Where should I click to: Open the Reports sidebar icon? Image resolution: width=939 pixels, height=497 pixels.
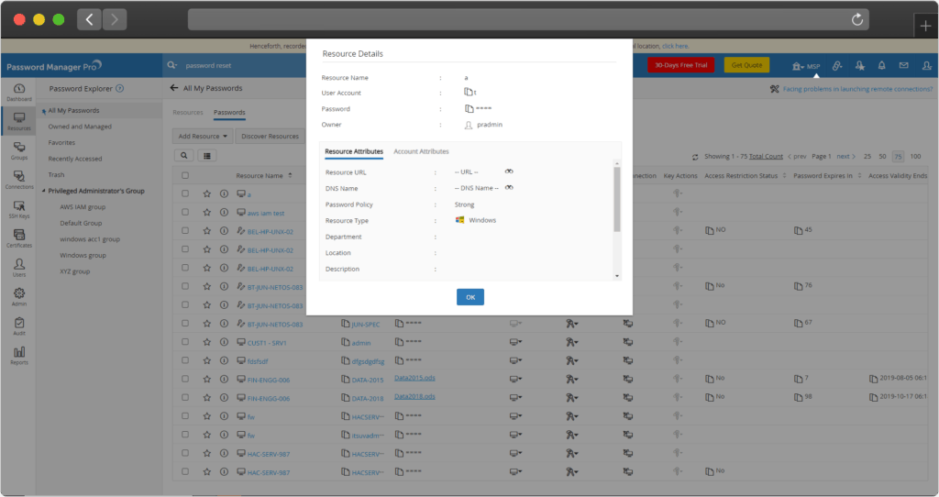pyautogui.click(x=19, y=355)
